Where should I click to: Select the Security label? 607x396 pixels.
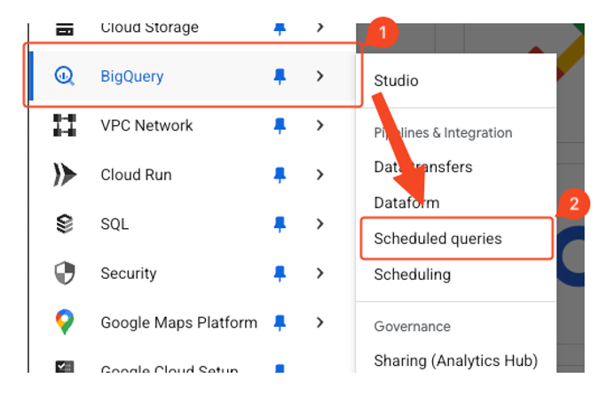pyautogui.click(x=129, y=273)
